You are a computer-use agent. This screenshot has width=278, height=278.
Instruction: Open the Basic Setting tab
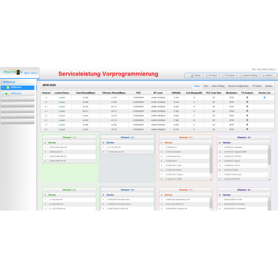pos(218,86)
